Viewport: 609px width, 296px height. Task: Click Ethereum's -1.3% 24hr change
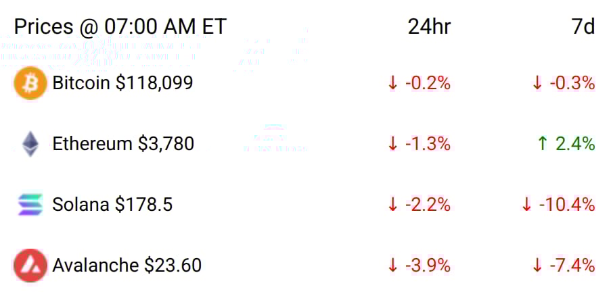(428, 144)
